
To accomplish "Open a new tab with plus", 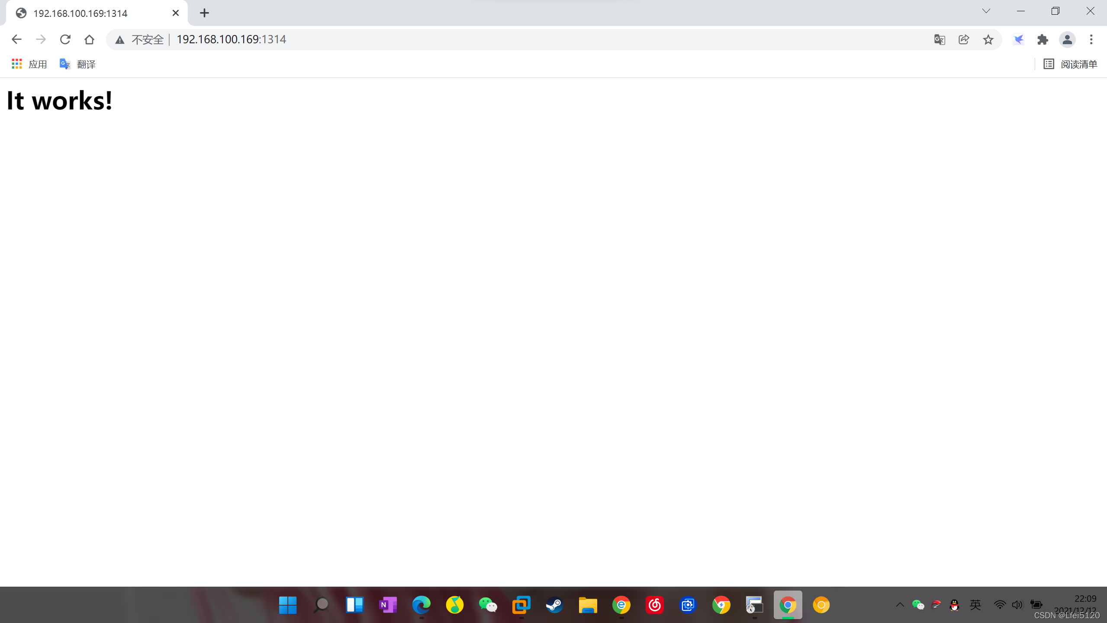I will click(204, 13).
